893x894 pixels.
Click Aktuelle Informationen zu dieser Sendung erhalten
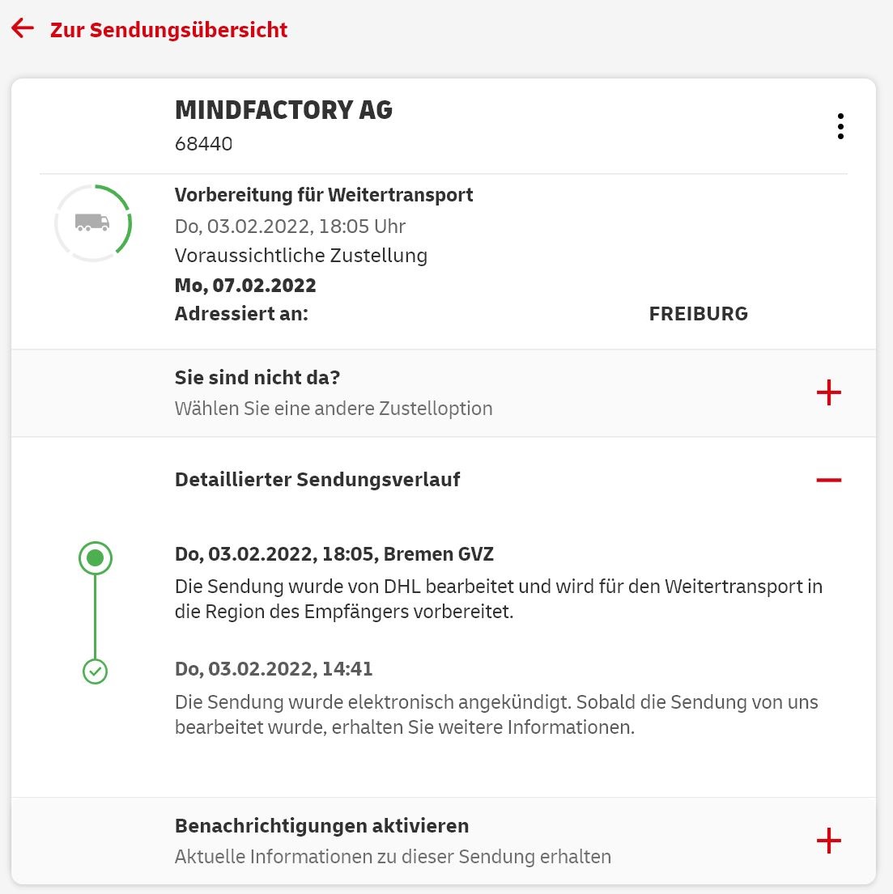coord(393,856)
